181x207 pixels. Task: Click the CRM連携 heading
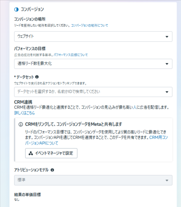coord(23,102)
